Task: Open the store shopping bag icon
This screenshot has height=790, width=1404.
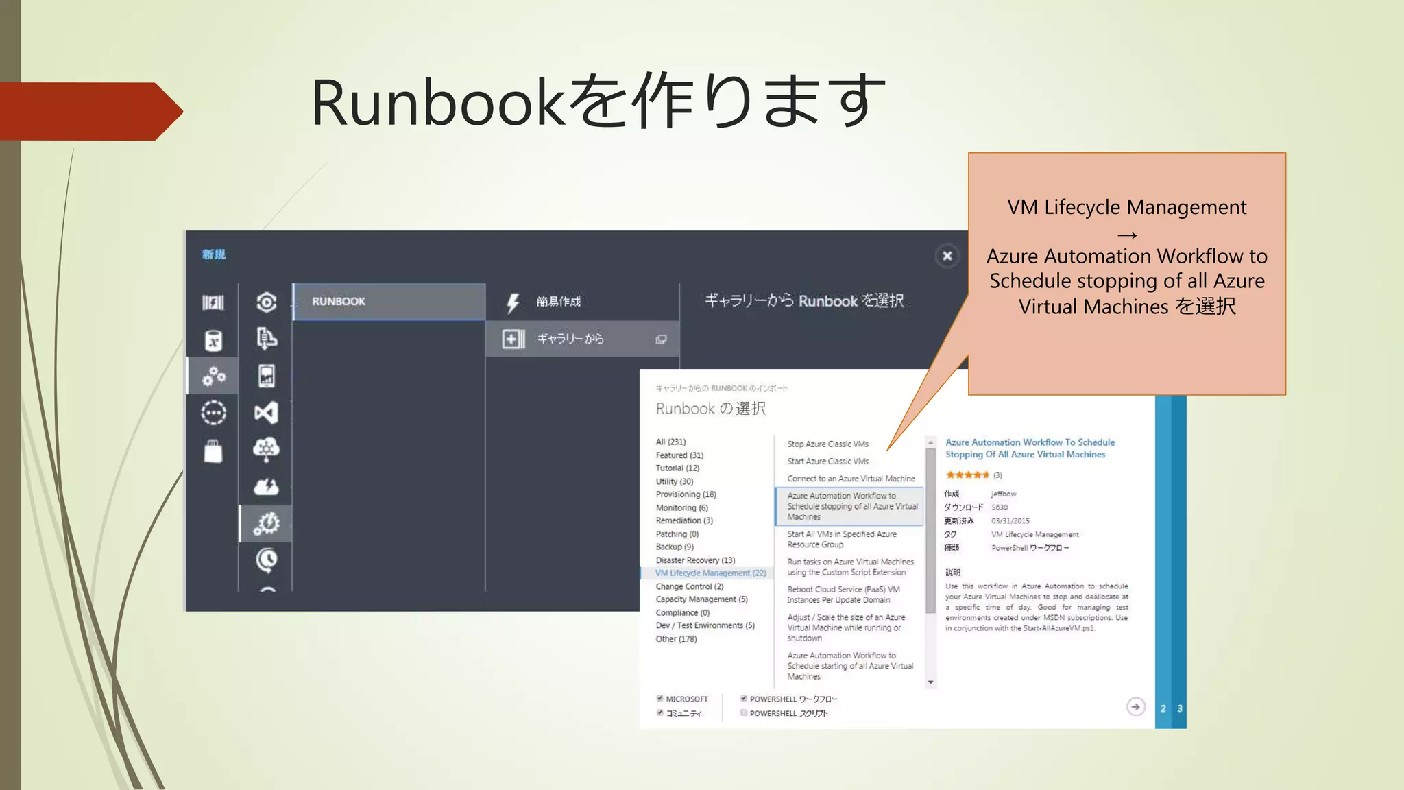Action: pos(213,451)
